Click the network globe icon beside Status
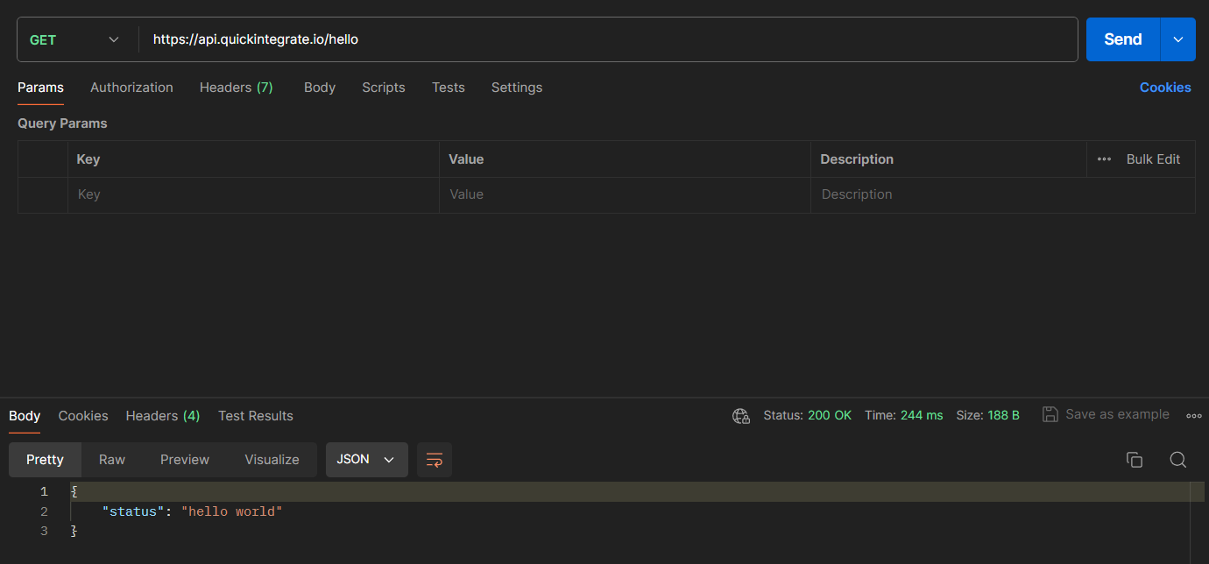Screen dimensions: 1209x564 (x=741, y=416)
